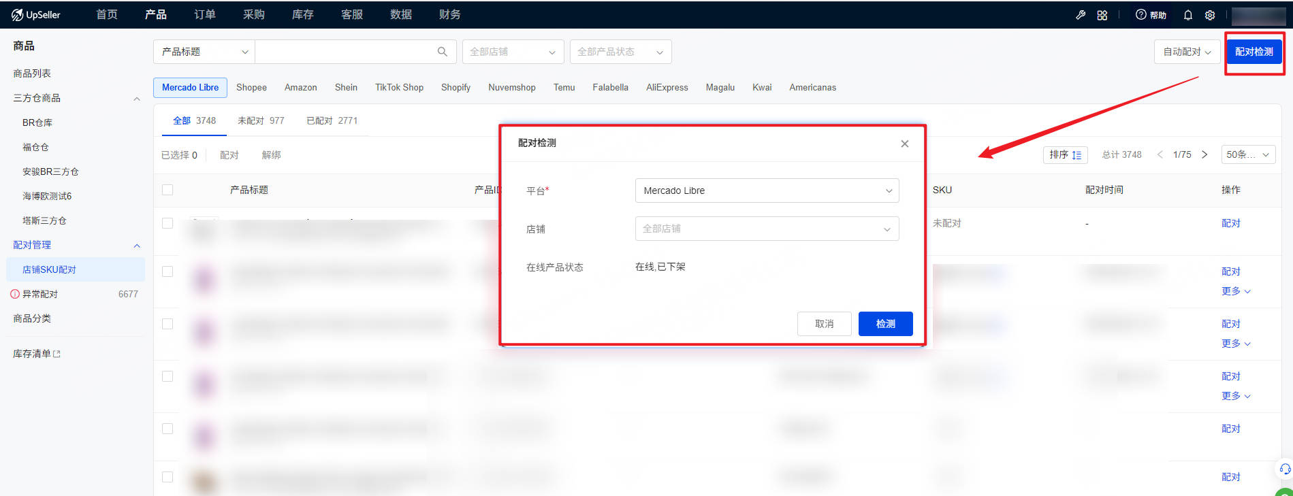The width and height of the screenshot is (1293, 496).
Task: Open the wrench tools icon in header
Action: tap(1081, 15)
